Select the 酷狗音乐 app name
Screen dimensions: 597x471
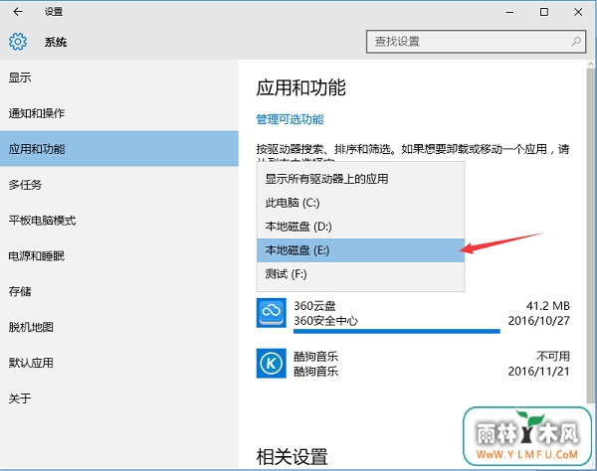click(x=315, y=357)
